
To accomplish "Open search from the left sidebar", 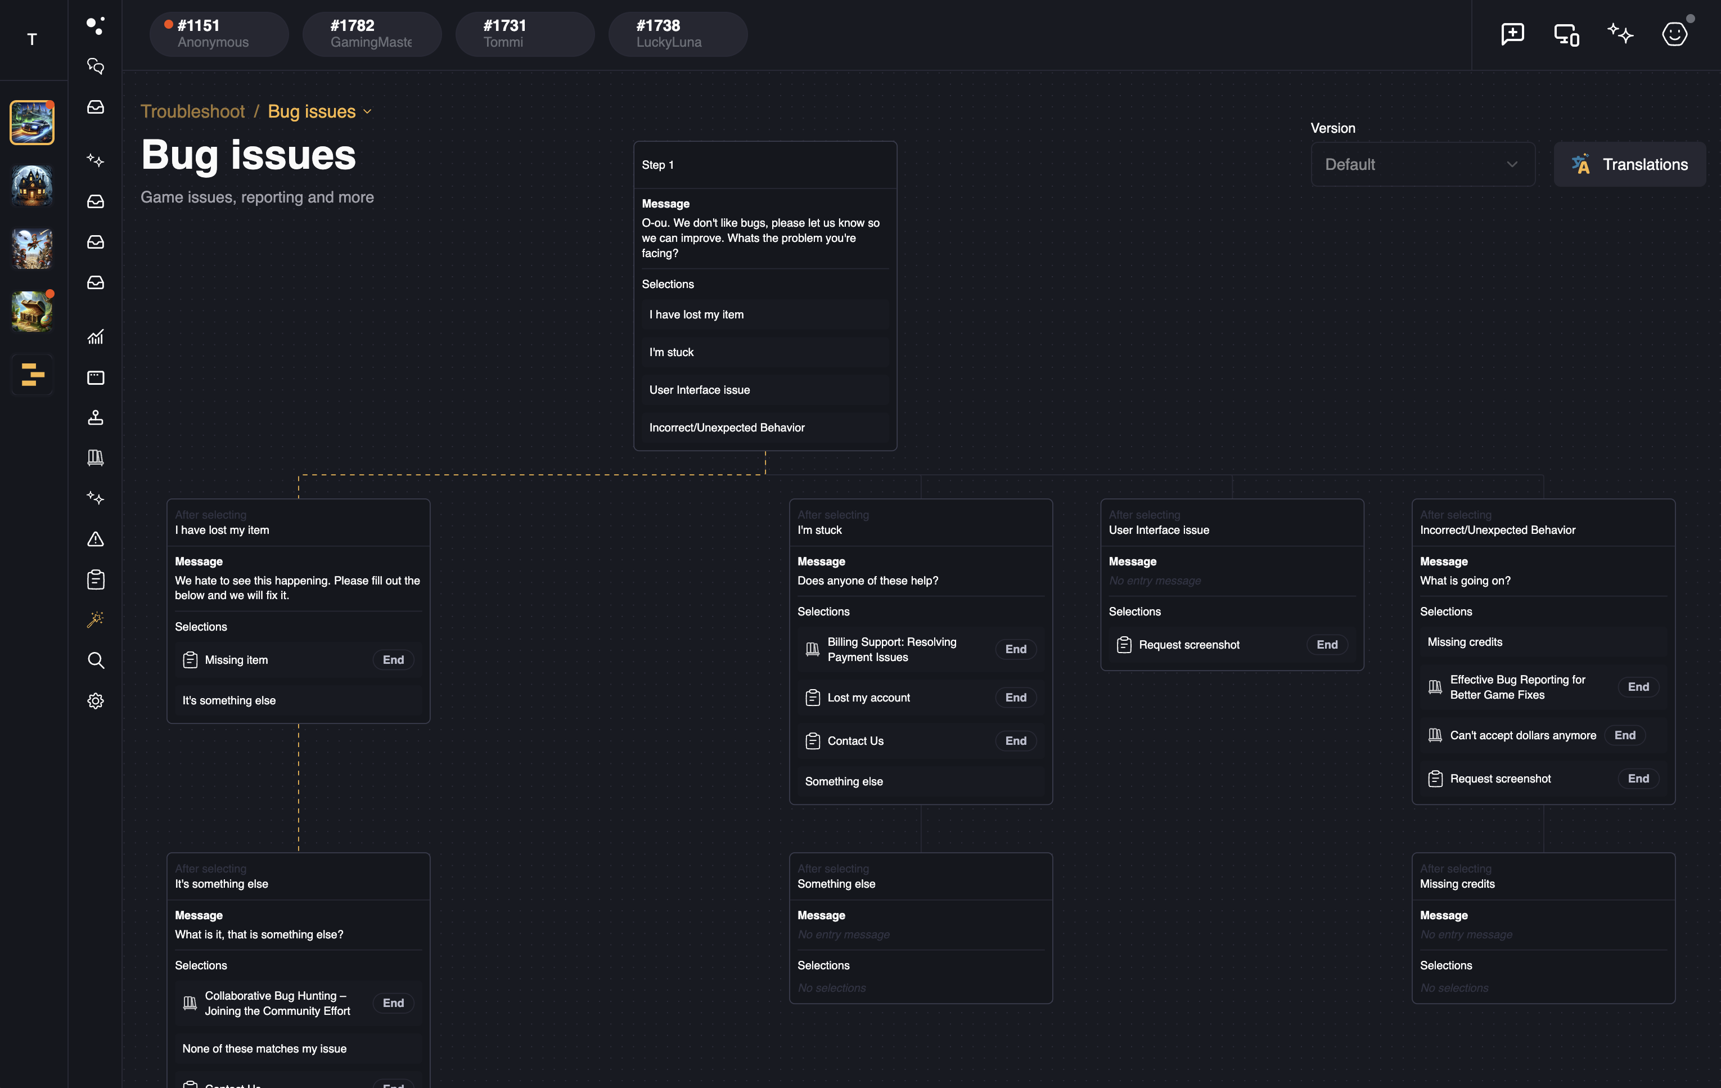I will pyautogui.click(x=95, y=660).
